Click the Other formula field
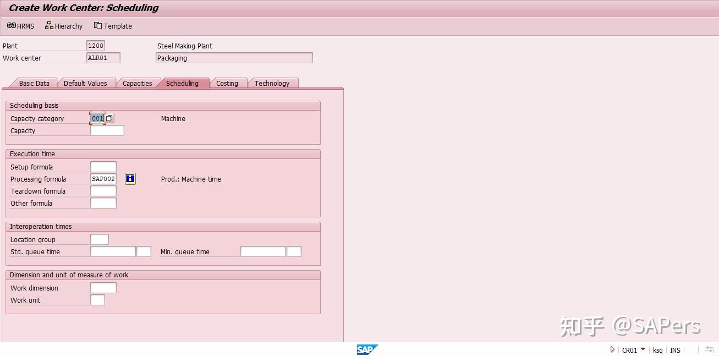This screenshot has width=719, height=356. [x=103, y=203]
